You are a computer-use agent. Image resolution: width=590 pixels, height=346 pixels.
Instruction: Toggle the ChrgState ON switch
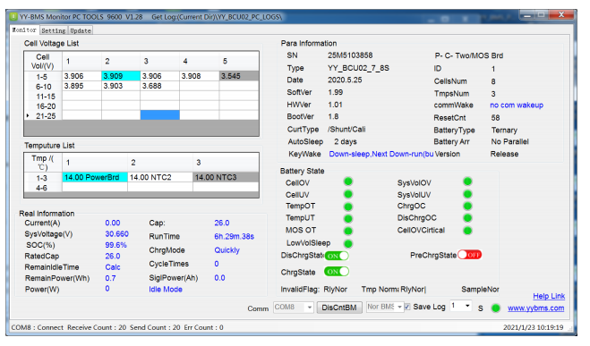click(337, 271)
